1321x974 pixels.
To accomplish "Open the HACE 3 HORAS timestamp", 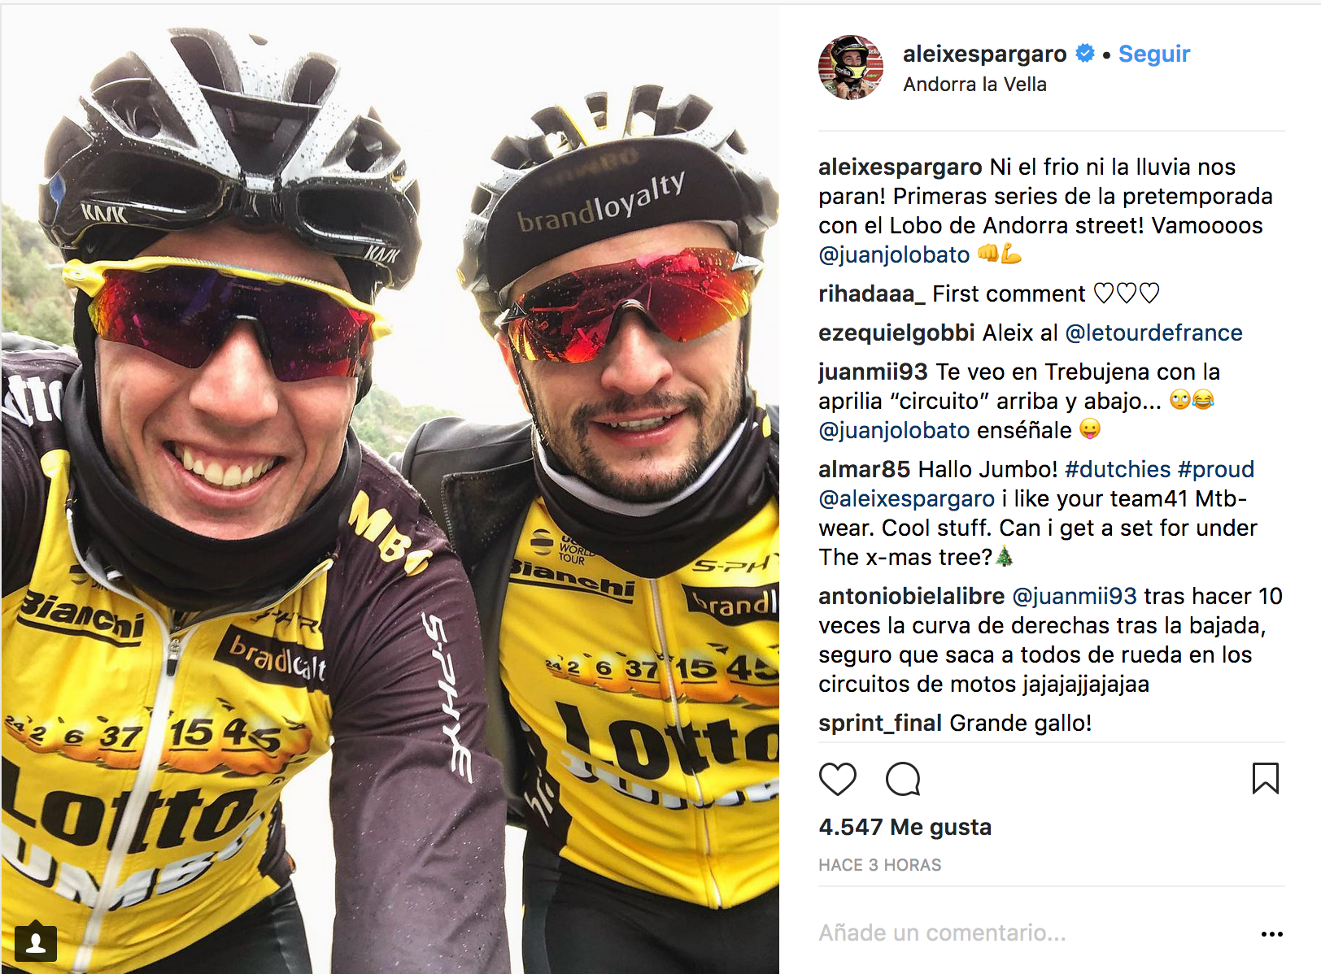I will pyautogui.click(x=879, y=865).
